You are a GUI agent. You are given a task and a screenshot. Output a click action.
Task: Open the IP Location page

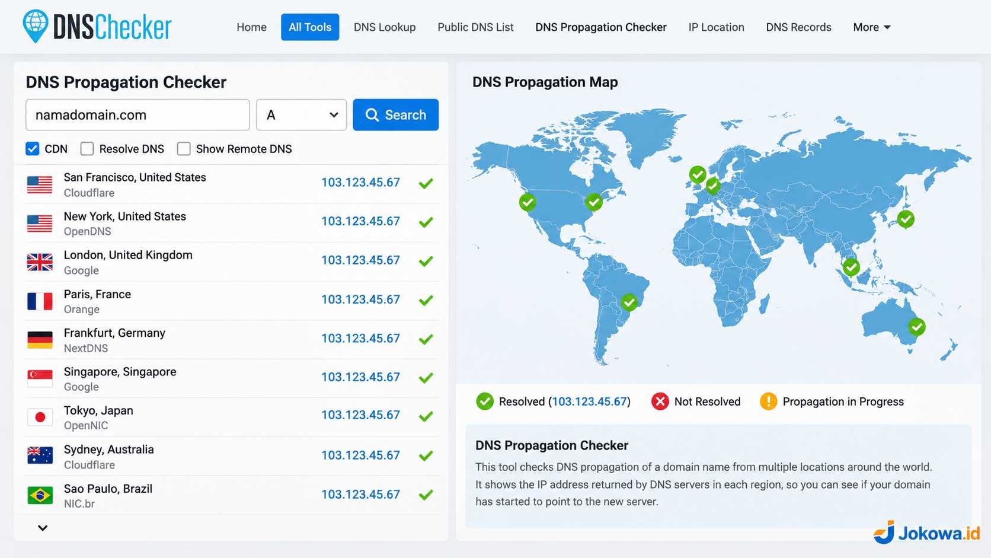[716, 27]
